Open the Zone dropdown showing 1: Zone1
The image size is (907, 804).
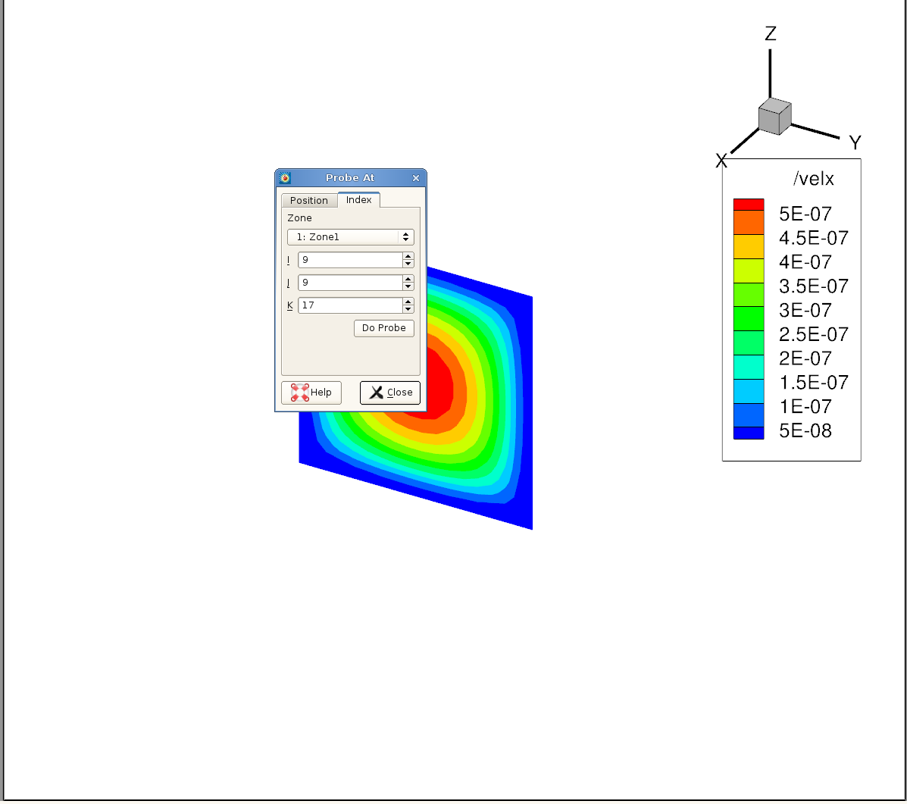350,237
